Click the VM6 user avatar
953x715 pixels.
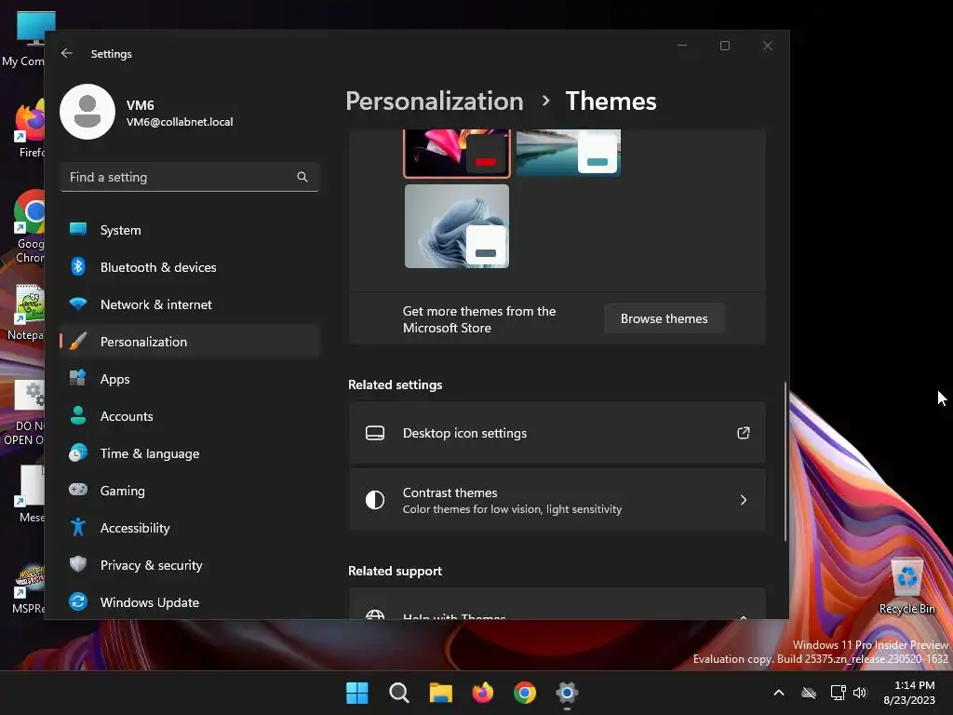87,112
